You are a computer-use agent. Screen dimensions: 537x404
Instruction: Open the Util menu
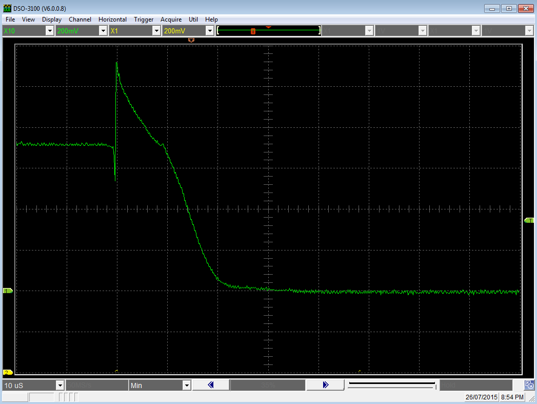[x=193, y=20]
